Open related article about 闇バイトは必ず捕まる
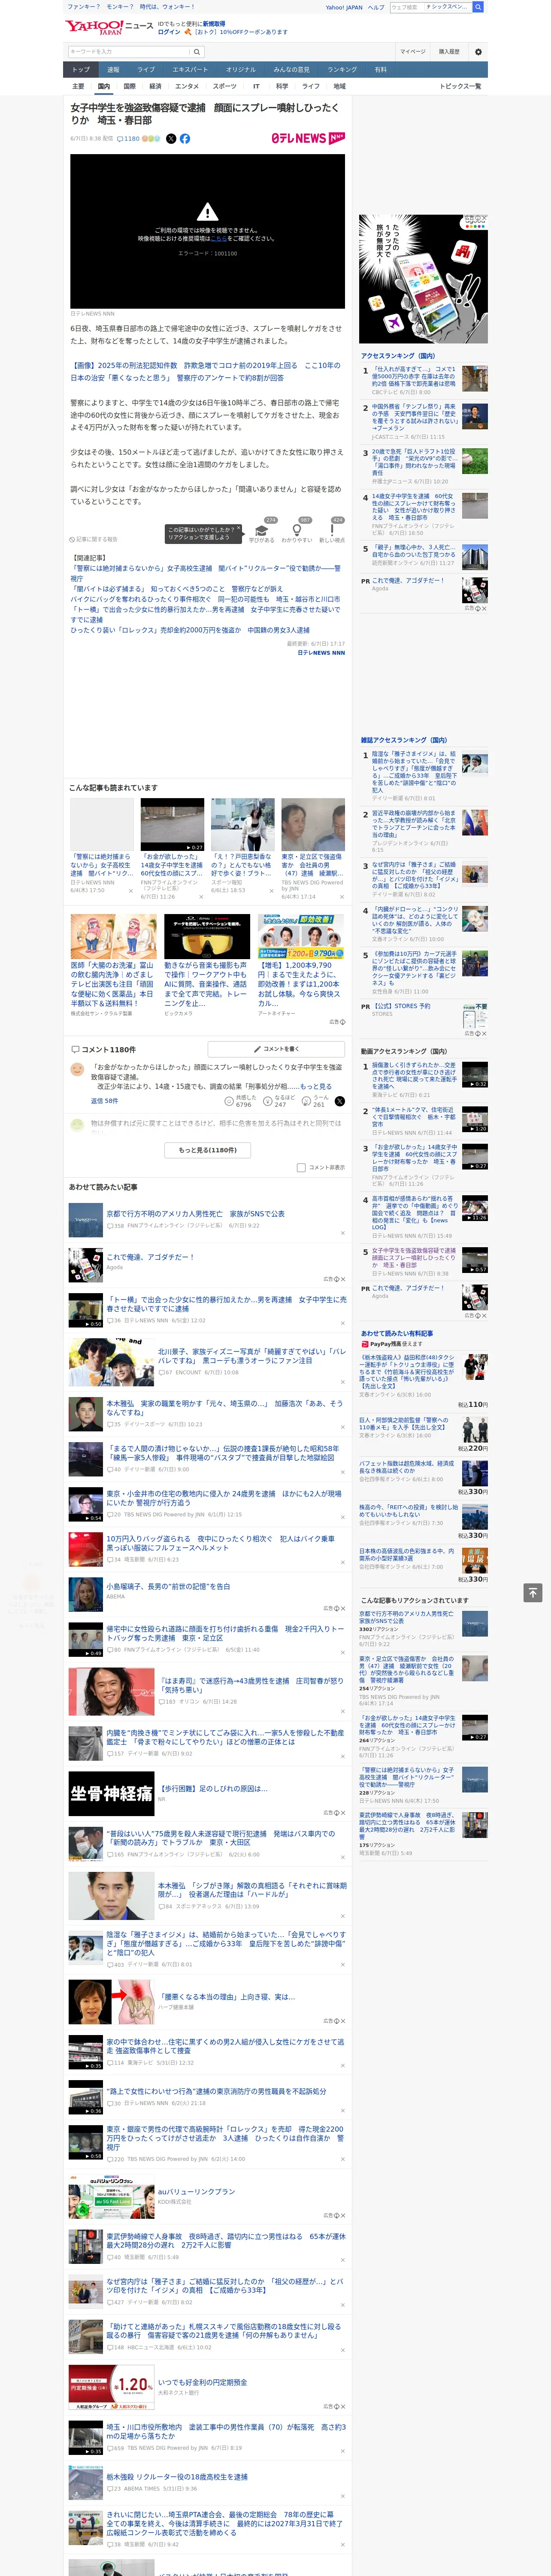This screenshot has width=551, height=2576. coord(176,589)
